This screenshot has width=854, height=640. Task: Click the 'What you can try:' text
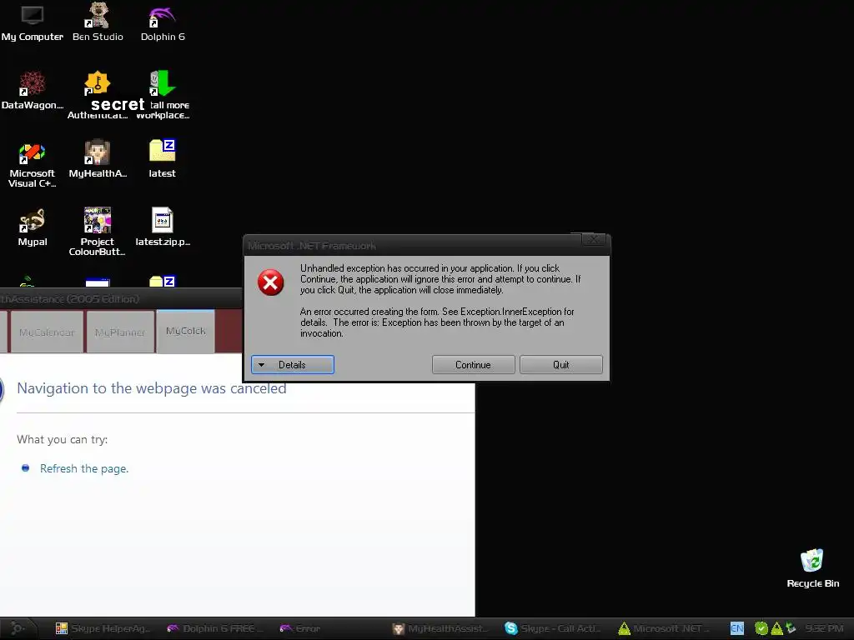[x=62, y=440]
